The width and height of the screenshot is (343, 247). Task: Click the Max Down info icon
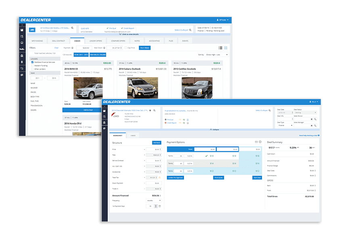[105, 48]
